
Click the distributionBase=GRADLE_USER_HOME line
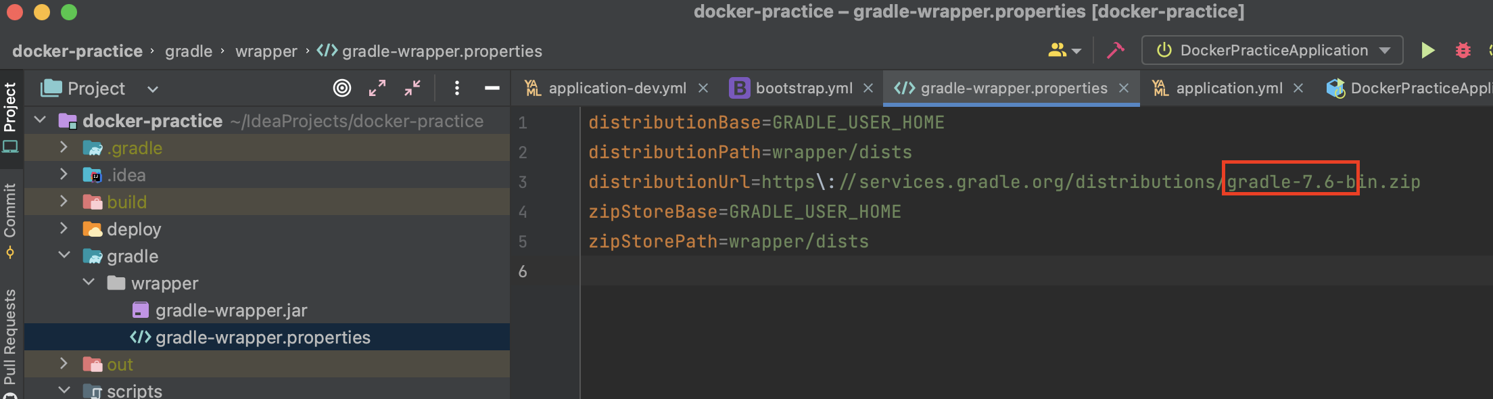(766, 122)
